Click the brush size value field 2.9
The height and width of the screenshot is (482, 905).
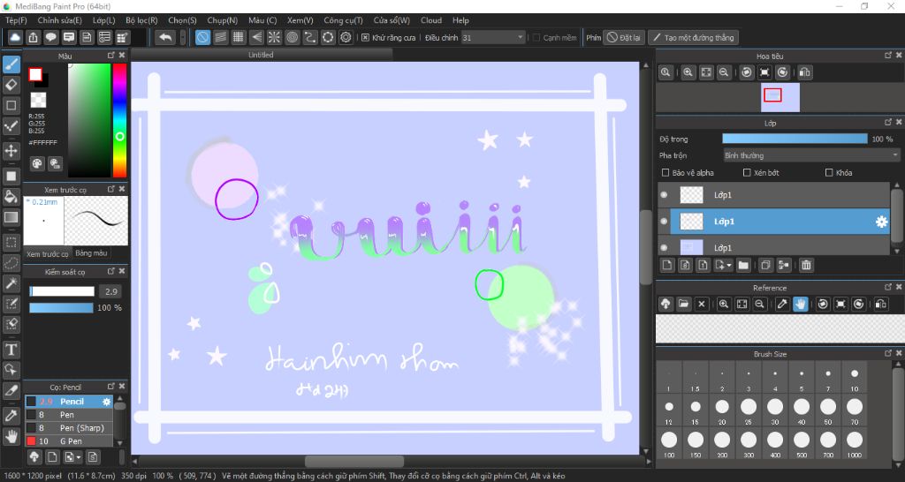pyautogui.click(x=111, y=291)
